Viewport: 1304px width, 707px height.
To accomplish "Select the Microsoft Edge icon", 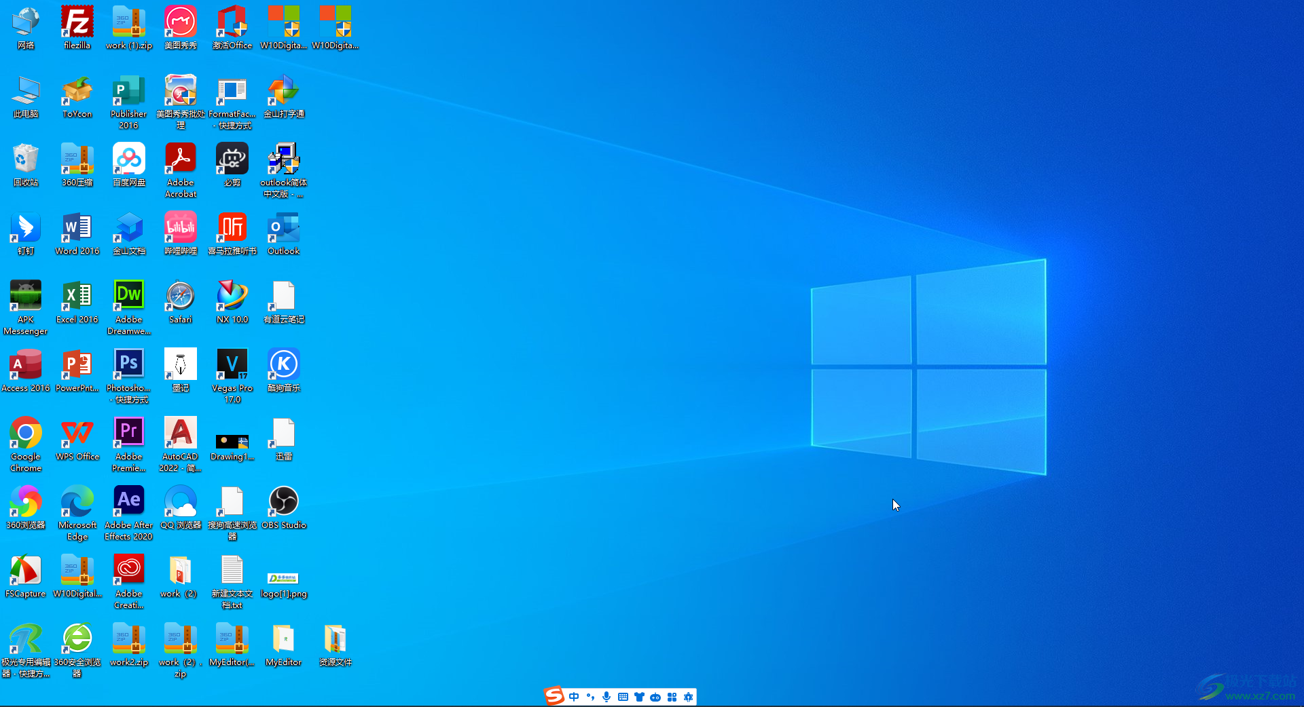I will click(x=77, y=502).
